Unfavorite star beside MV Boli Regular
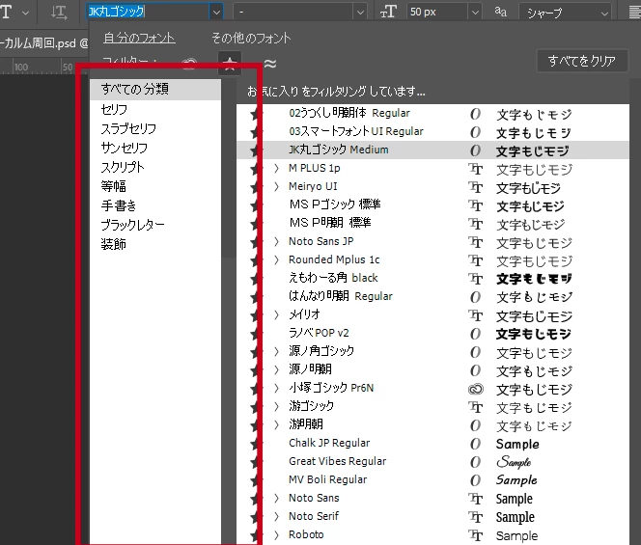Viewport: 641px width, 545px height. pos(256,480)
